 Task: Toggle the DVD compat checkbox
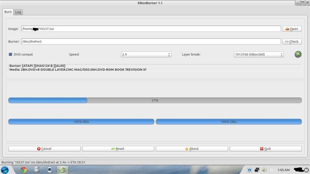click(x=11, y=54)
